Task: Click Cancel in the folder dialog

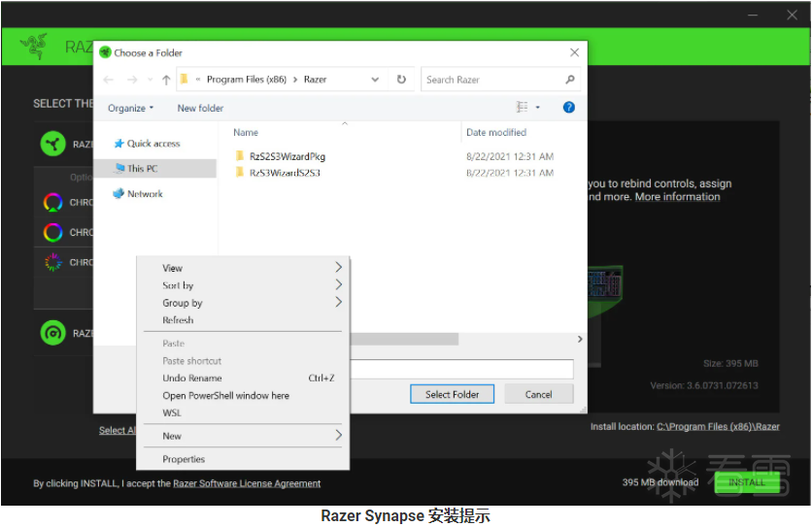Action: [x=538, y=394]
